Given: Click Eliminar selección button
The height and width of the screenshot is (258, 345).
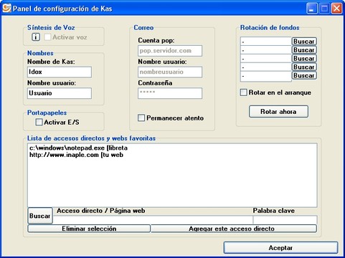Looking at the screenshot, I should [89, 229].
